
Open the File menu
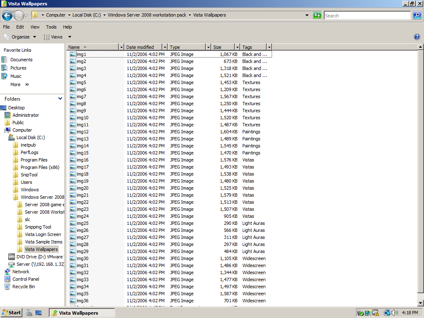pos(6,27)
